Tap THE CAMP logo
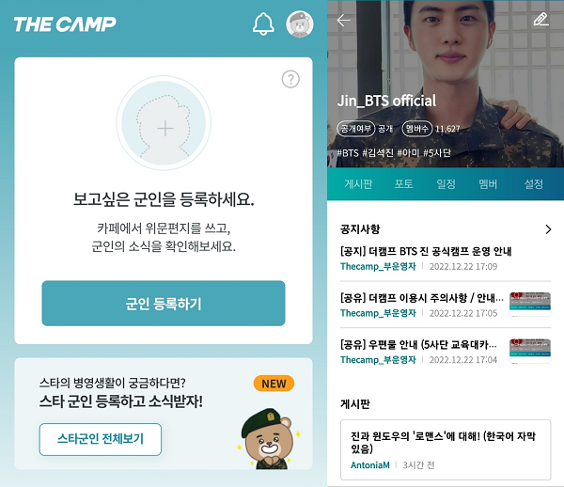Screen dimensions: 564x487 (x=65, y=24)
